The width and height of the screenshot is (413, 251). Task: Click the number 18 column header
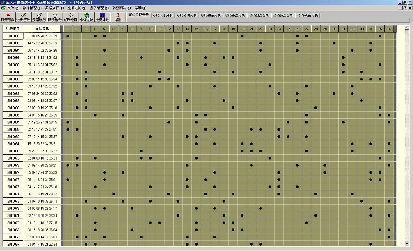pos(224,29)
